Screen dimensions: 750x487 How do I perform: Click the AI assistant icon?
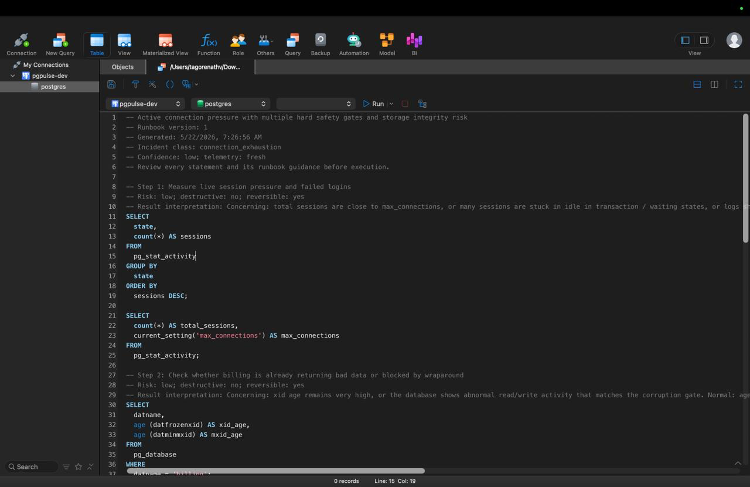click(186, 84)
